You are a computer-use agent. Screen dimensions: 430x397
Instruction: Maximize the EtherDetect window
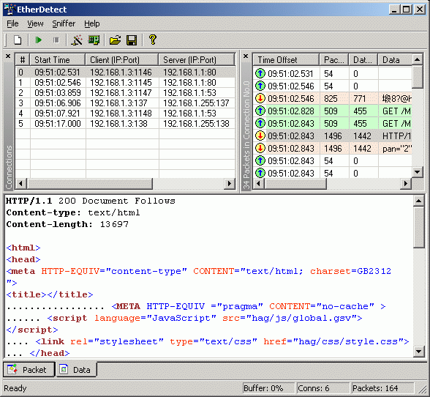(x=407, y=10)
